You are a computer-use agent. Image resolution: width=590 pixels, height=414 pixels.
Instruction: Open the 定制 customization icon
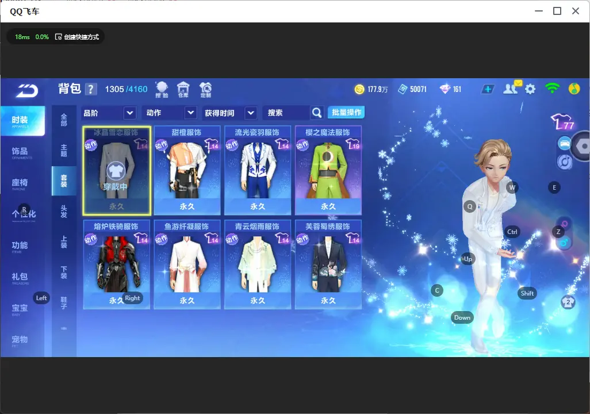point(205,90)
